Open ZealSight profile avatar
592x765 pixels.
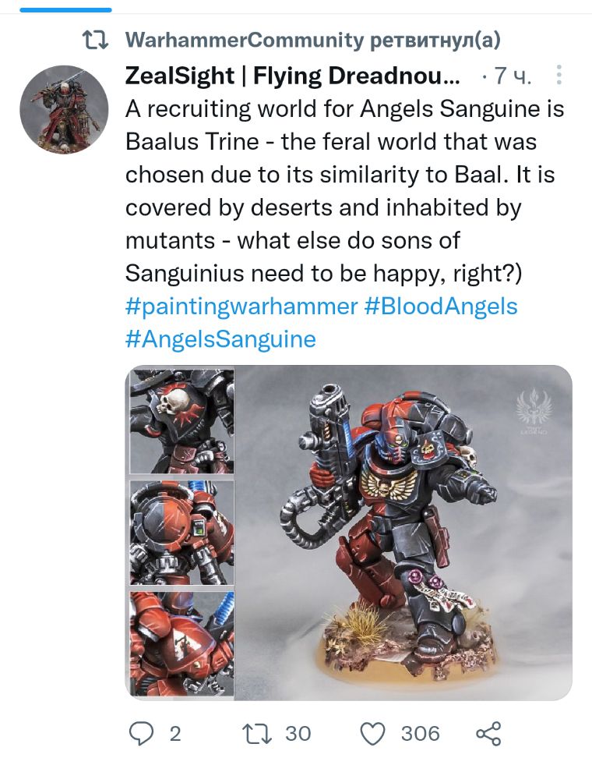[64, 109]
